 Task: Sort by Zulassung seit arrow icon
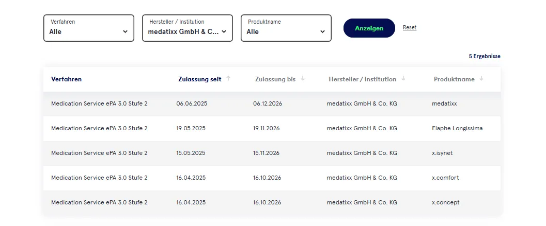click(228, 78)
